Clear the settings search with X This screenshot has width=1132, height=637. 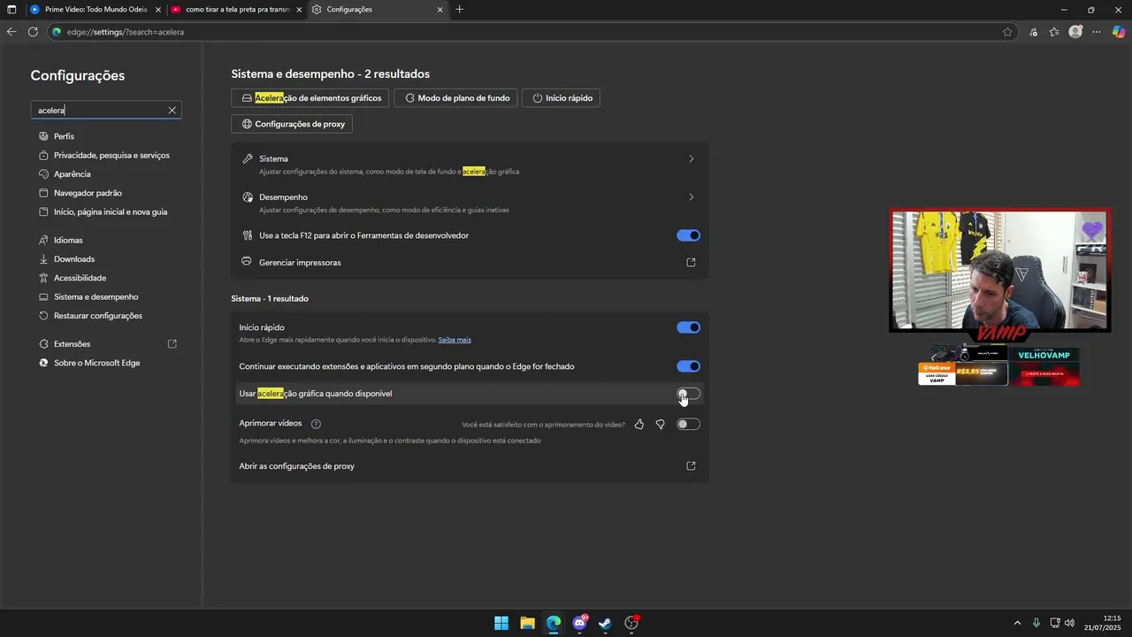(172, 111)
